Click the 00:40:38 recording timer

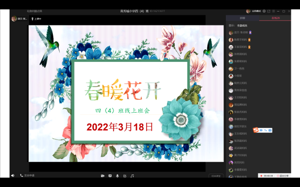tap(268, 176)
